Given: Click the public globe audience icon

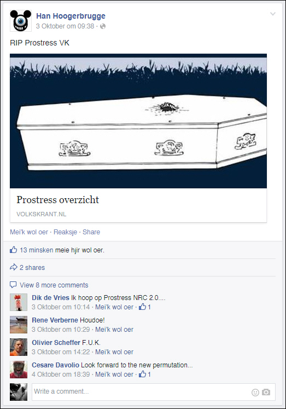Looking at the screenshot, I should pos(103,26).
